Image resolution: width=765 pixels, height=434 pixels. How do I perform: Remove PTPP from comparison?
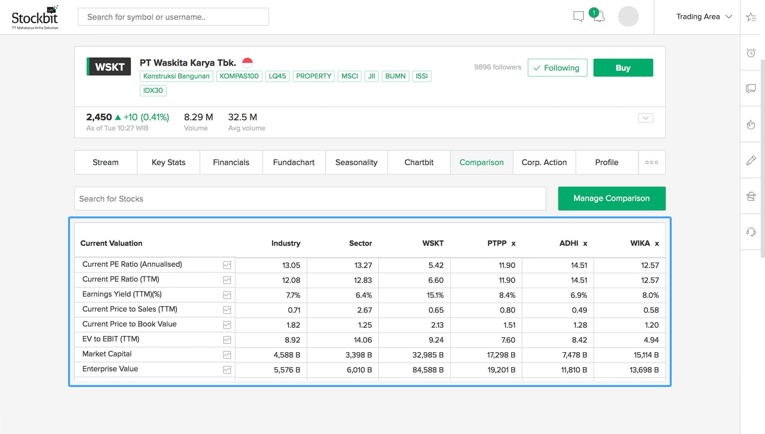point(513,244)
